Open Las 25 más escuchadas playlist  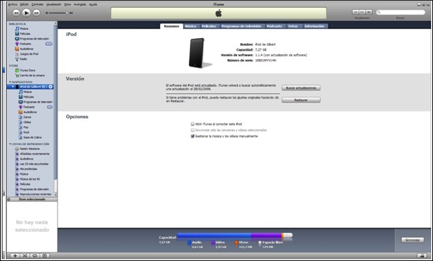click(x=32, y=164)
